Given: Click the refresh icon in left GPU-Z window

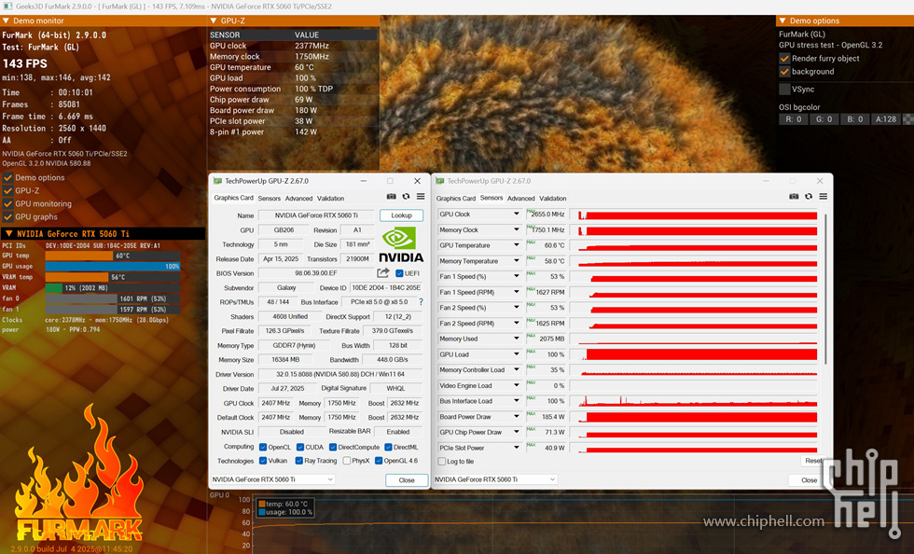Looking at the screenshot, I should click(406, 197).
